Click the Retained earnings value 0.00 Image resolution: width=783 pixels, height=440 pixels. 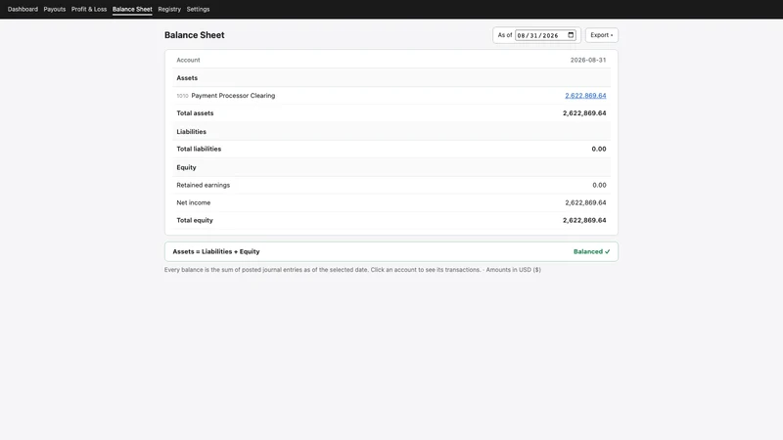click(x=599, y=185)
